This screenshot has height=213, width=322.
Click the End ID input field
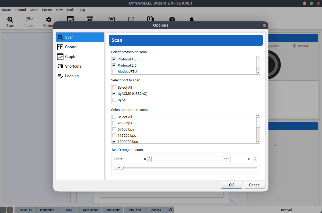241,159
